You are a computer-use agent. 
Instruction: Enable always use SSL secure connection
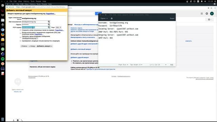(20, 33)
